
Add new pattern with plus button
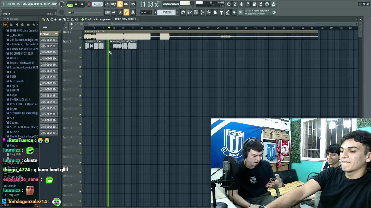click(x=177, y=12)
